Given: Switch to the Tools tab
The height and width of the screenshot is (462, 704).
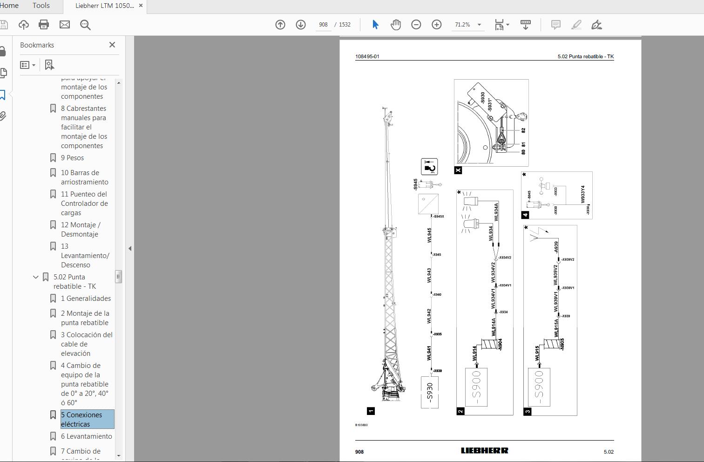Looking at the screenshot, I should click(x=41, y=6).
